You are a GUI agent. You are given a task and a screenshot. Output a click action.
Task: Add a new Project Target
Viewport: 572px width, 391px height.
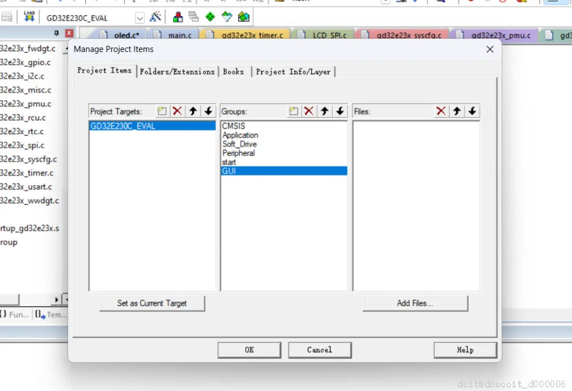(x=162, y=111)
